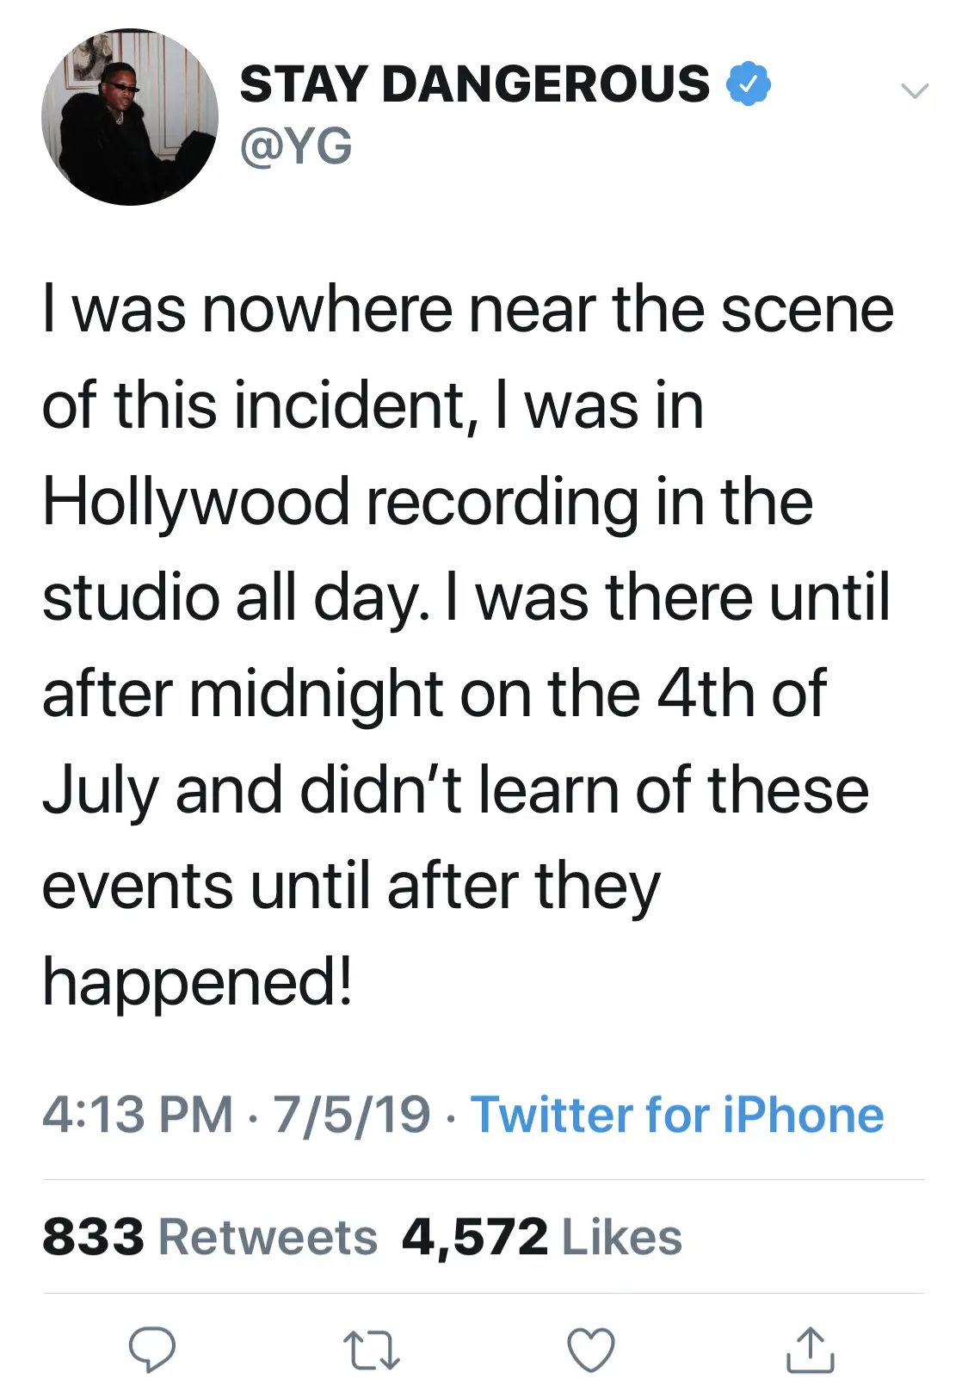This screenshot has height=1397, width=968.
Task: Click the 7/5/19 date
Action: pos(351,1115)
